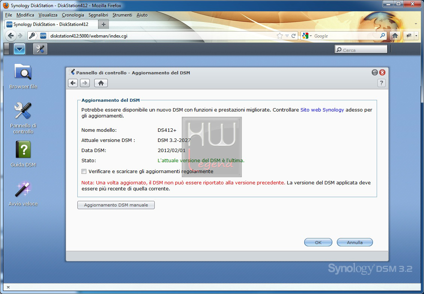This screenshot has height=294, width=424.
Task: Open the list all tabs dropdown
Action: [416, 24]
